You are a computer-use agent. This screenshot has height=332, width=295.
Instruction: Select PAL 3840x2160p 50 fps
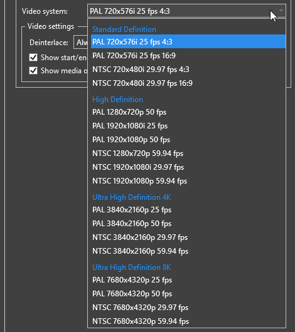coord(188,224)
